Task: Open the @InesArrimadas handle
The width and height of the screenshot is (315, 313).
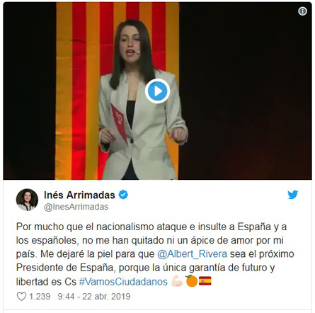Action: pyautogui.click(x=76, y=207)
